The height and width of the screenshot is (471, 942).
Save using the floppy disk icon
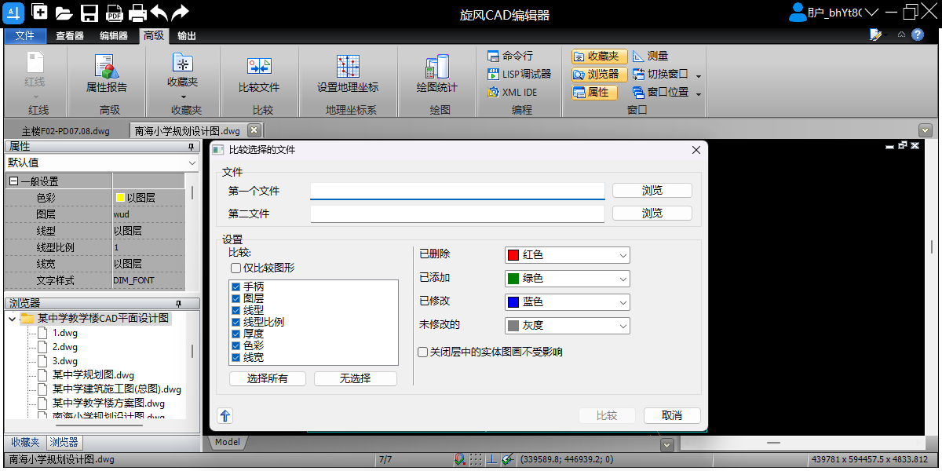pos(89,13)
